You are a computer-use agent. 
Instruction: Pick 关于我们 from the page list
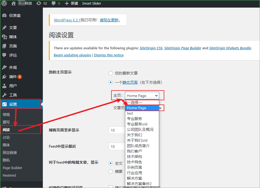point(142,135)
